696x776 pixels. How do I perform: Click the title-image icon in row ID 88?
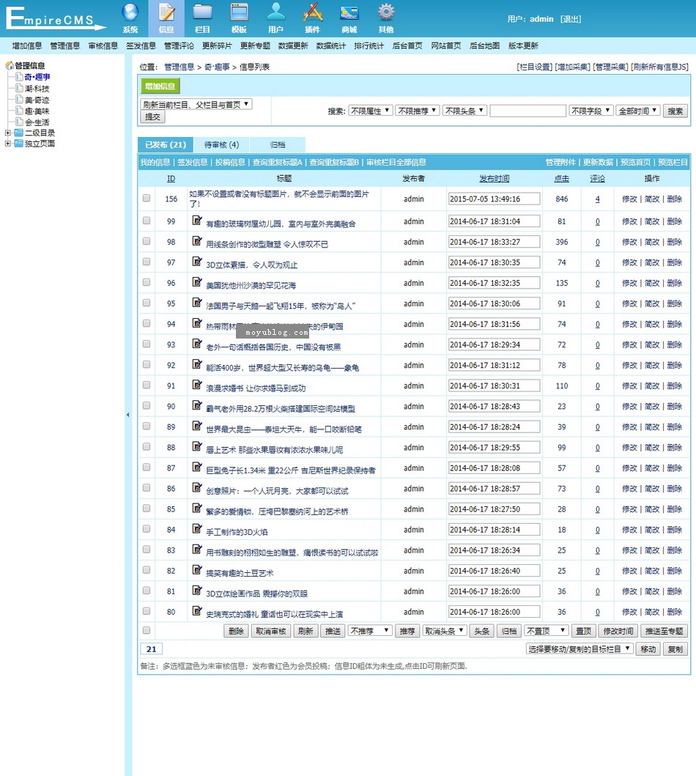[197, 446]
